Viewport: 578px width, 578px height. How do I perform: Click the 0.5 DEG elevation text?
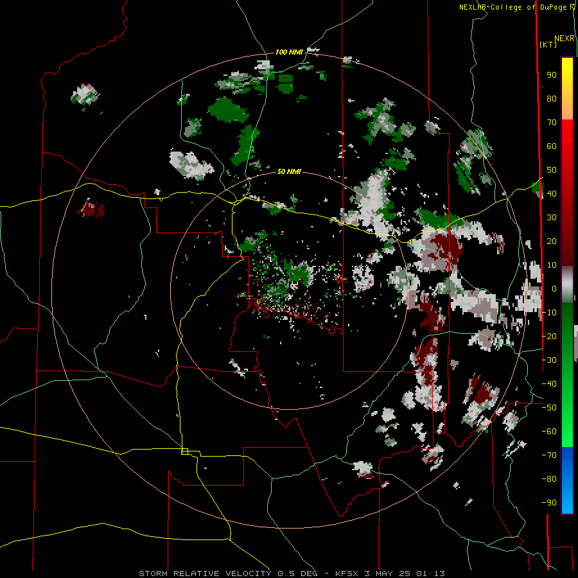coord(297,574)
